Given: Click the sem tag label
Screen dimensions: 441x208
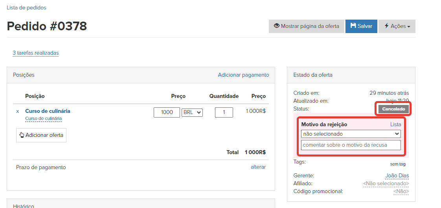Looking at the screenshot, I should point(397,164).
